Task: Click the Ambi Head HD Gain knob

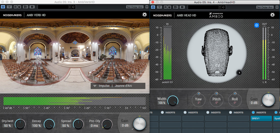Action: (269, 100)
